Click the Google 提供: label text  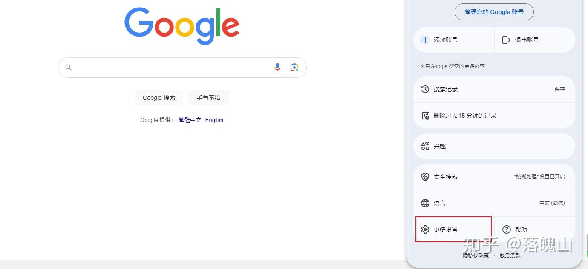tap(157, 120)
